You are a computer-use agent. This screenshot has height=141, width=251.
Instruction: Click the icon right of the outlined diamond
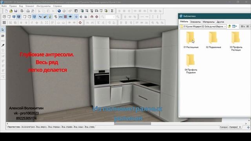(x=86, y=17)
